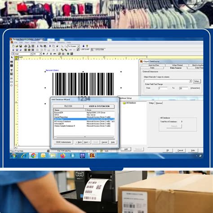This screenshot has width=213, height=213.
Task: Select the Data Source tab
Action: (176, 68)
